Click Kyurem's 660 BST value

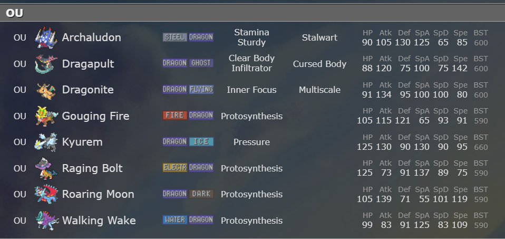click(x=481, y=147)
